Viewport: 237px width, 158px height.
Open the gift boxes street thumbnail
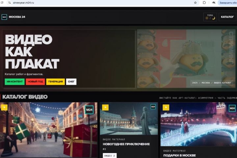click(x=49, y=130)
